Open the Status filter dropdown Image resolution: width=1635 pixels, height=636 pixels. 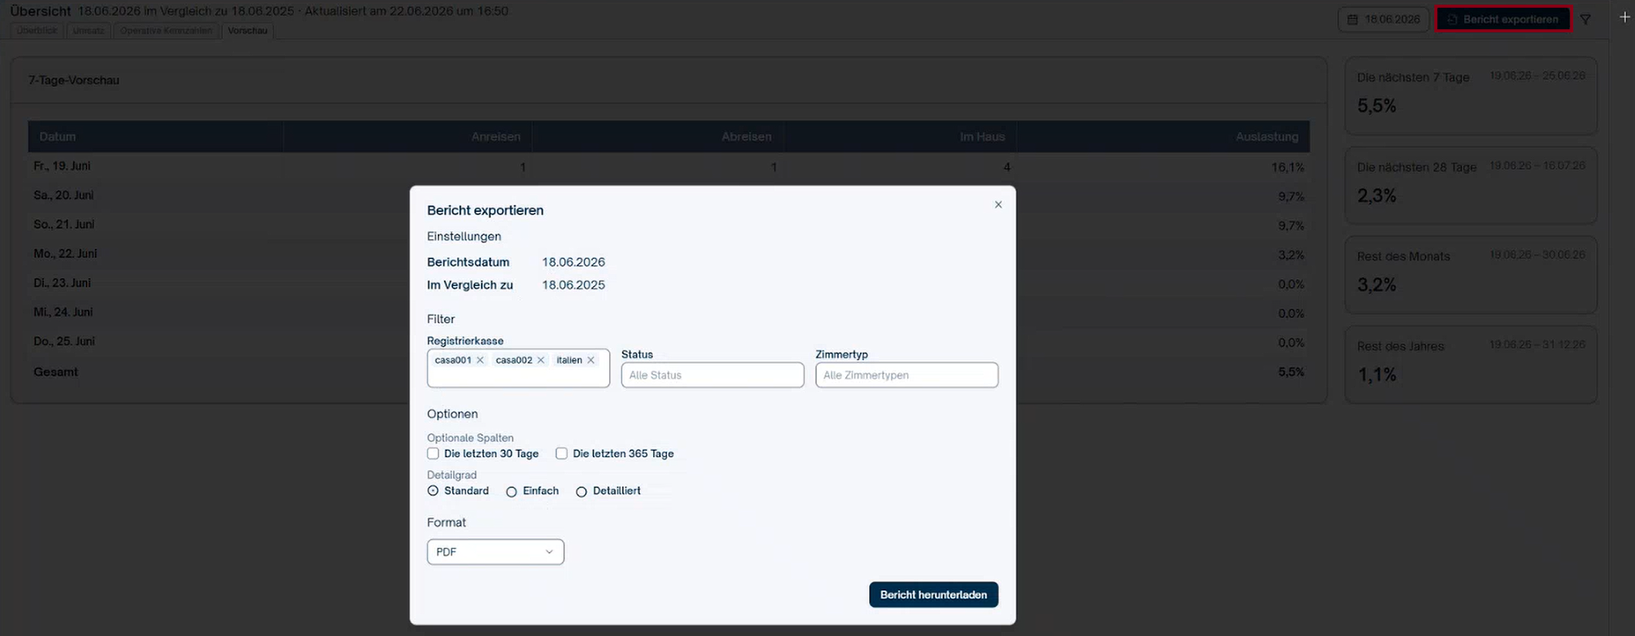(x=713, y=375)
